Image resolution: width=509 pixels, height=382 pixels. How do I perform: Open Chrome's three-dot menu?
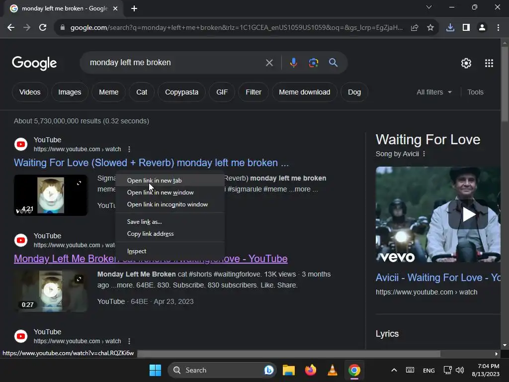click(498, 28)
